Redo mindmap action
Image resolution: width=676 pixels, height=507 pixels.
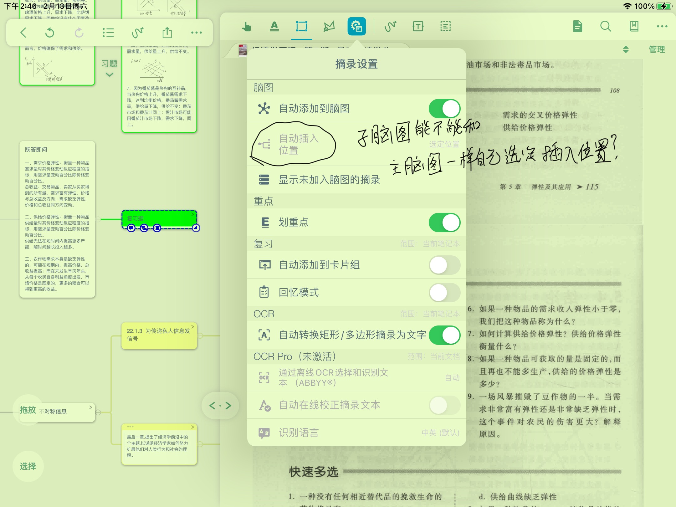pyautogui.click(x=79, y=33)
